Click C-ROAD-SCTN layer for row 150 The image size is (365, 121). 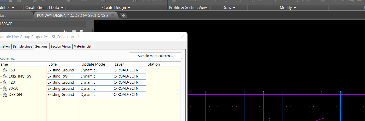pos(129,70)
